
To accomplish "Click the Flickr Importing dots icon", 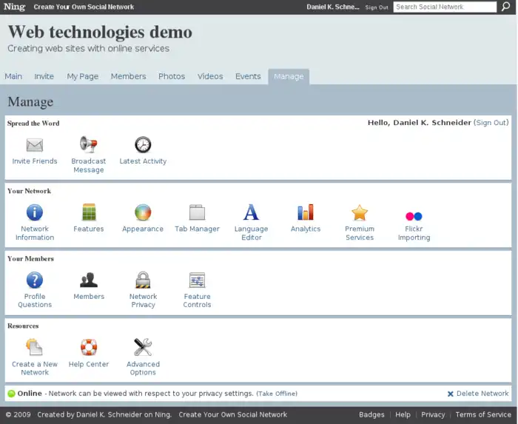I will 414,215.
